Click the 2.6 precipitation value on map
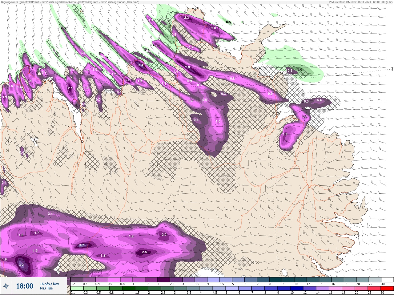The width and height of the screenshot is (394, 295). point(128,80)
